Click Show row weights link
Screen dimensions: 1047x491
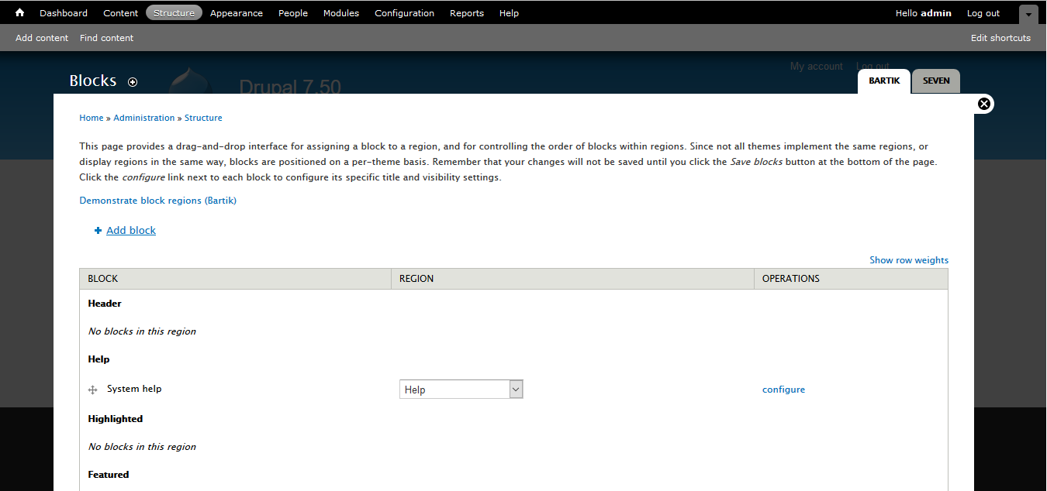(x=909, y=260)
